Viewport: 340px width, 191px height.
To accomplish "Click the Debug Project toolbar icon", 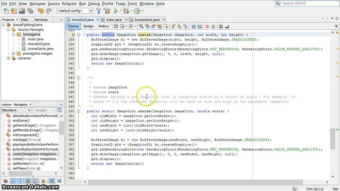I will click(126, 11).
